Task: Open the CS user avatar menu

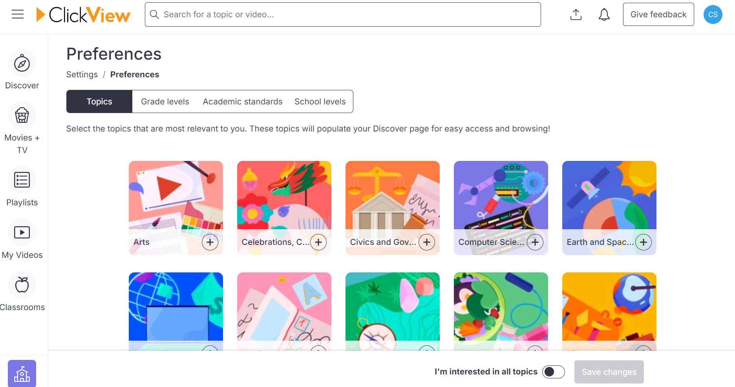Action: 713,15
